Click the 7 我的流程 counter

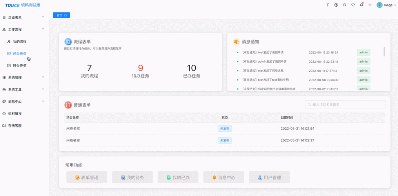click(x=89, y=71)
